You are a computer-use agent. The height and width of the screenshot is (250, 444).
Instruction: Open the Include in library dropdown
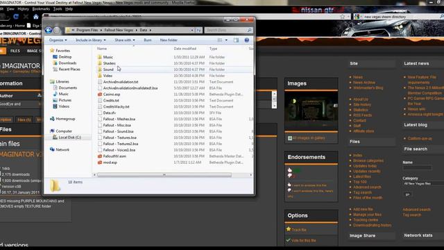91,40
